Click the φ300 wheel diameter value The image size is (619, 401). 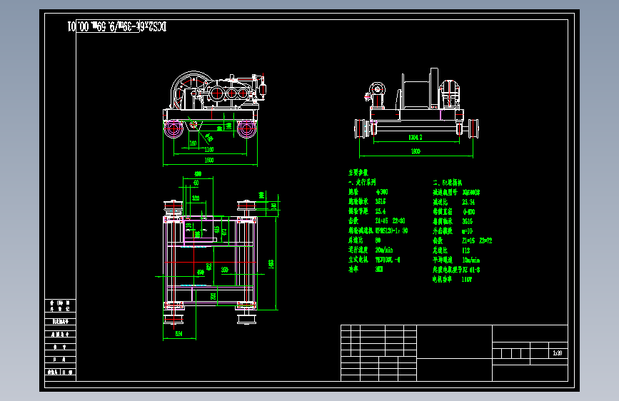click(x=382, y=192)
